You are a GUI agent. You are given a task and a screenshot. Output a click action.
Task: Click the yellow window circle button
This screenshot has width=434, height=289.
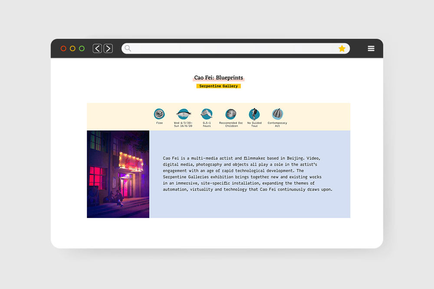pyautogui.click(x=72, y=49)
